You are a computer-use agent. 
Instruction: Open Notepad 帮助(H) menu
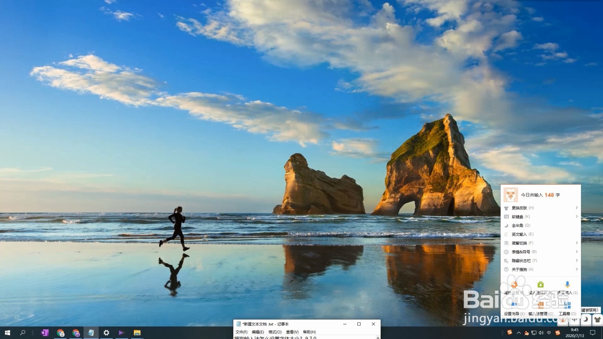(309, 332)
